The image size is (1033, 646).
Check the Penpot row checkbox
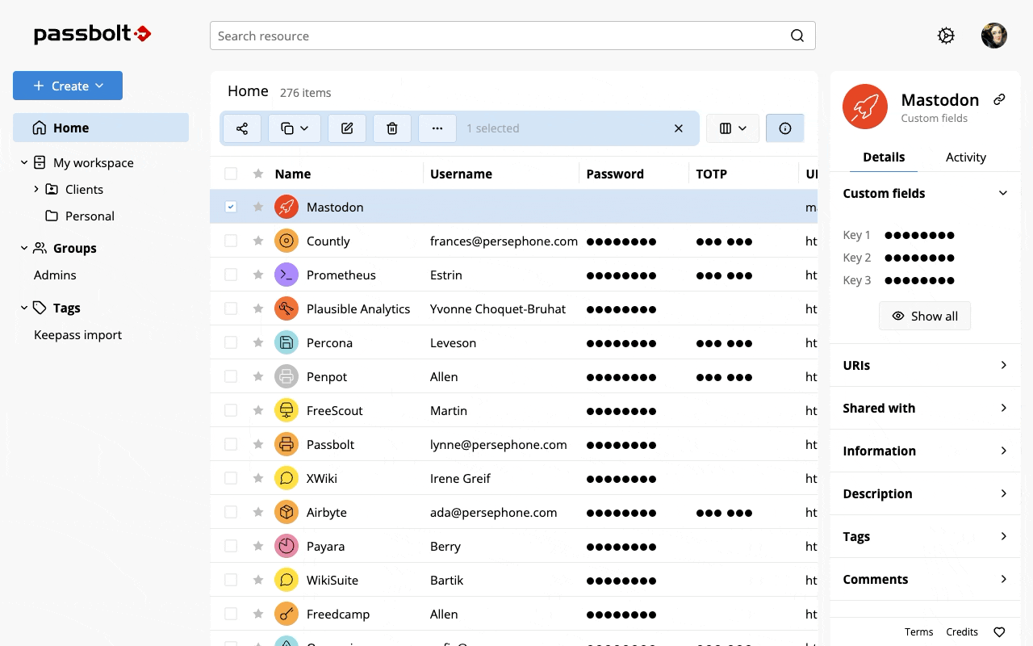tap(231, 376)
